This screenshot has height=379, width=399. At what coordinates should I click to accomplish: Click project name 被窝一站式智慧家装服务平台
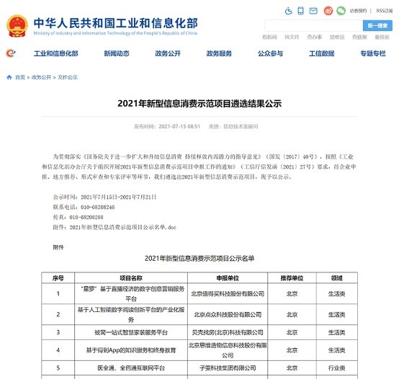[x=131, y=332]
